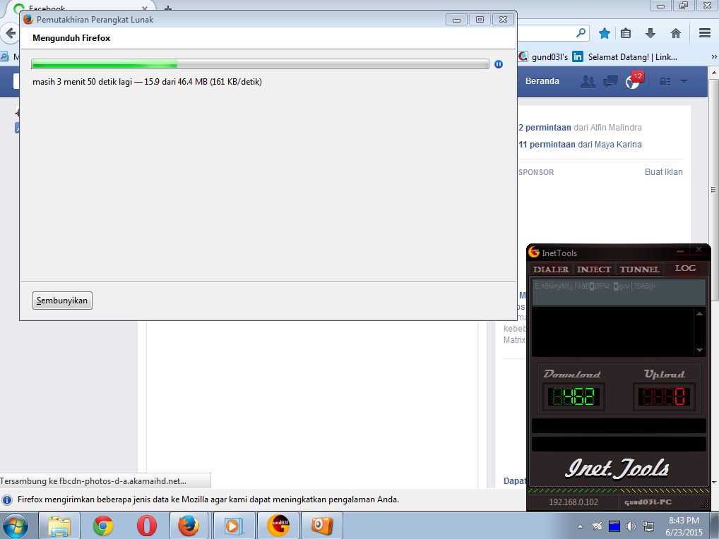The image size is (719, 539).
Task: Click the green download progress bar
Action: coord(260,64)
